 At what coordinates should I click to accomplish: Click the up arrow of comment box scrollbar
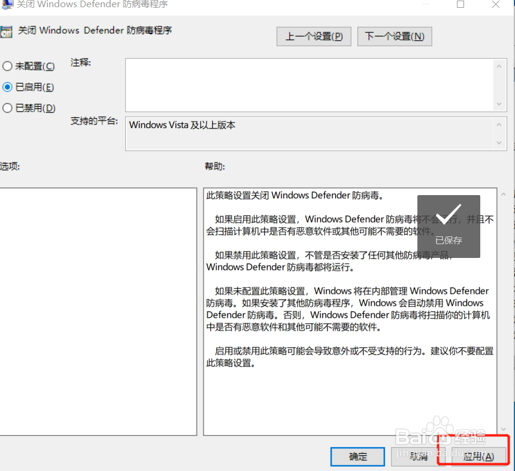pyautogui.click(x=499, y=66)
